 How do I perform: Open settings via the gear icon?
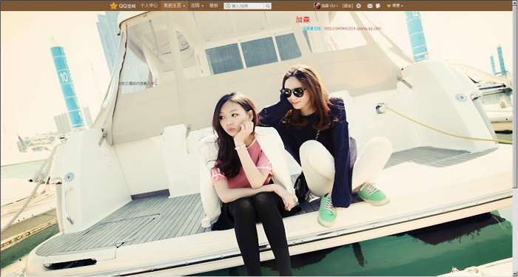click(x=359, y=6)
